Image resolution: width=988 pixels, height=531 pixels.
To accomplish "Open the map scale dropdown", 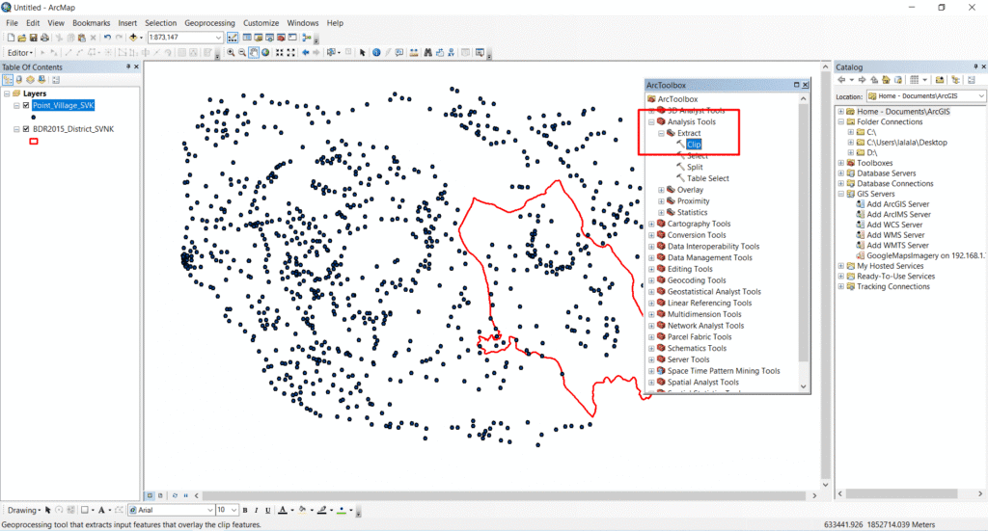I will [x=218, y=38].
